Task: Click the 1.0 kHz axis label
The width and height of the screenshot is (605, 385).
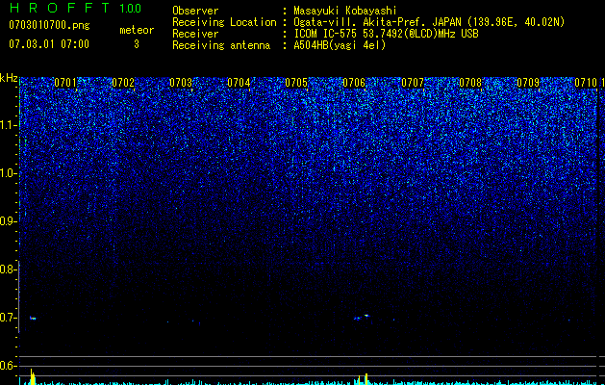Action: pyautogui.click(x=8, y=173)
